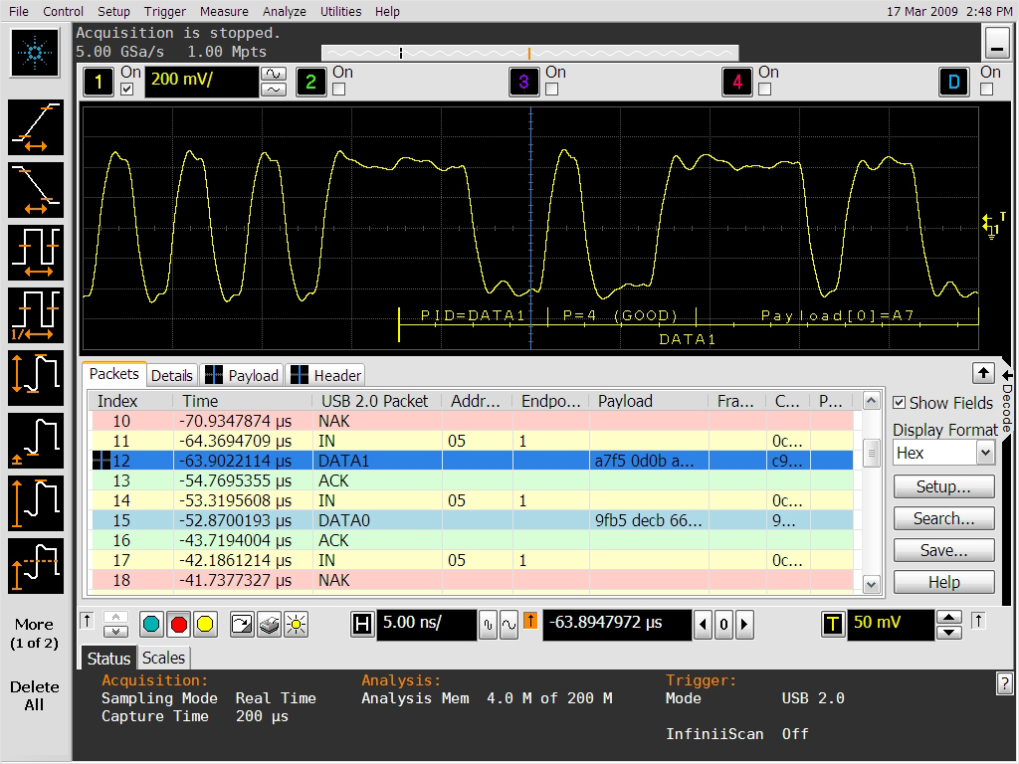Open the Display Format Hex dropdown
The width and height of the screenshot is (1019, 764).
[x=985, y=453]
